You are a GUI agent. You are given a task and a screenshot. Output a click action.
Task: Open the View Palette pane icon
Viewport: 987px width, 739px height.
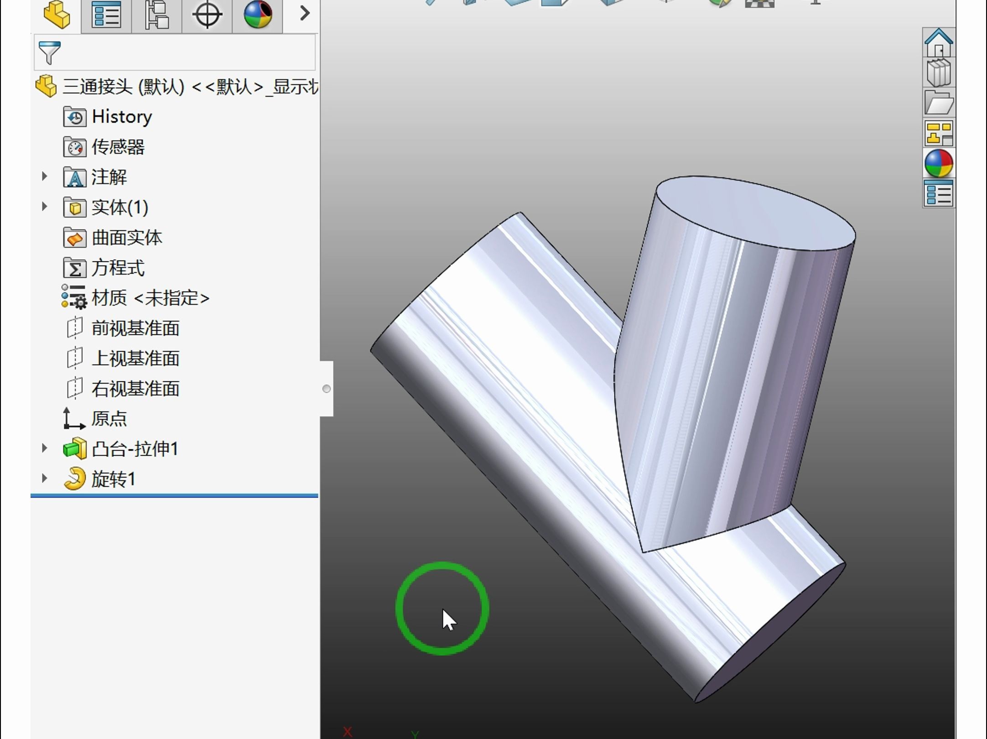(x=939, y=133)
